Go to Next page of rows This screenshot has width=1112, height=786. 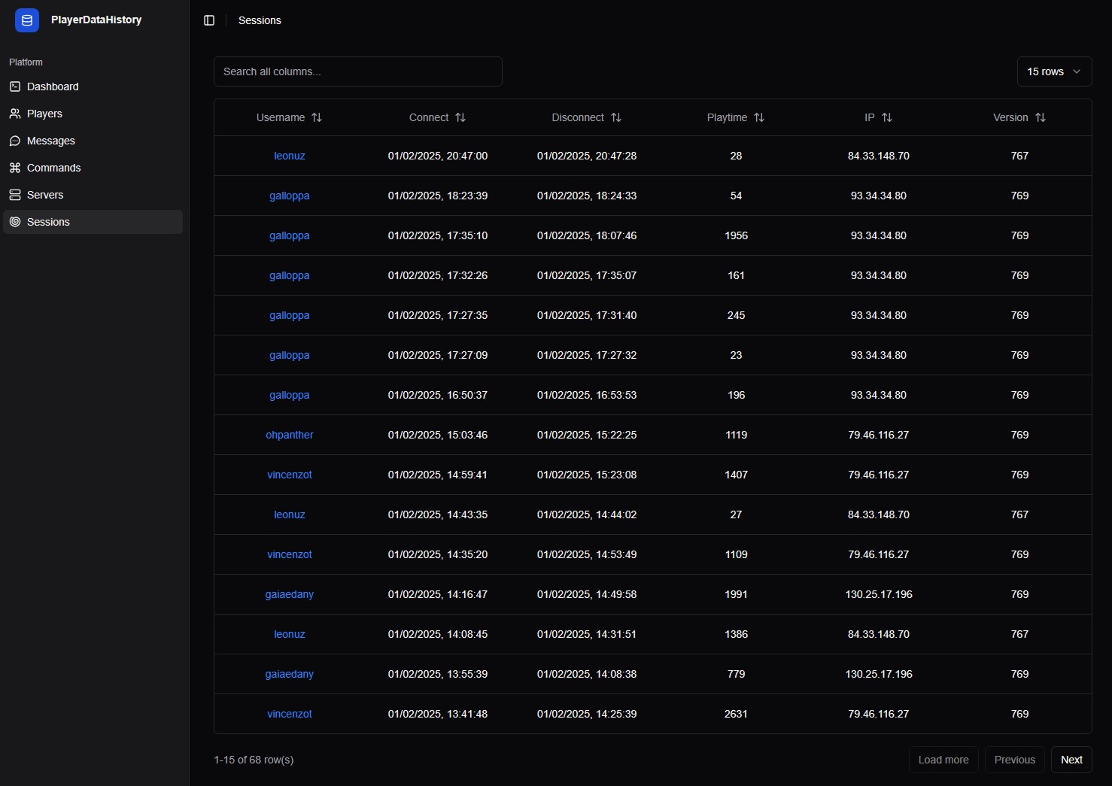pos(1071,760)
